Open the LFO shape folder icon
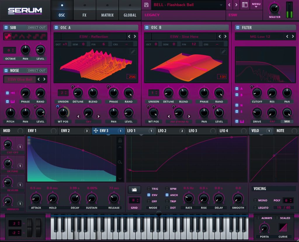Viewport: 299px width, 242px height. [134, 190]
